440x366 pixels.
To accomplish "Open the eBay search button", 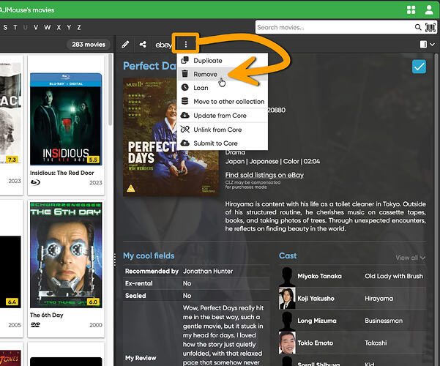I will point(163,45).
